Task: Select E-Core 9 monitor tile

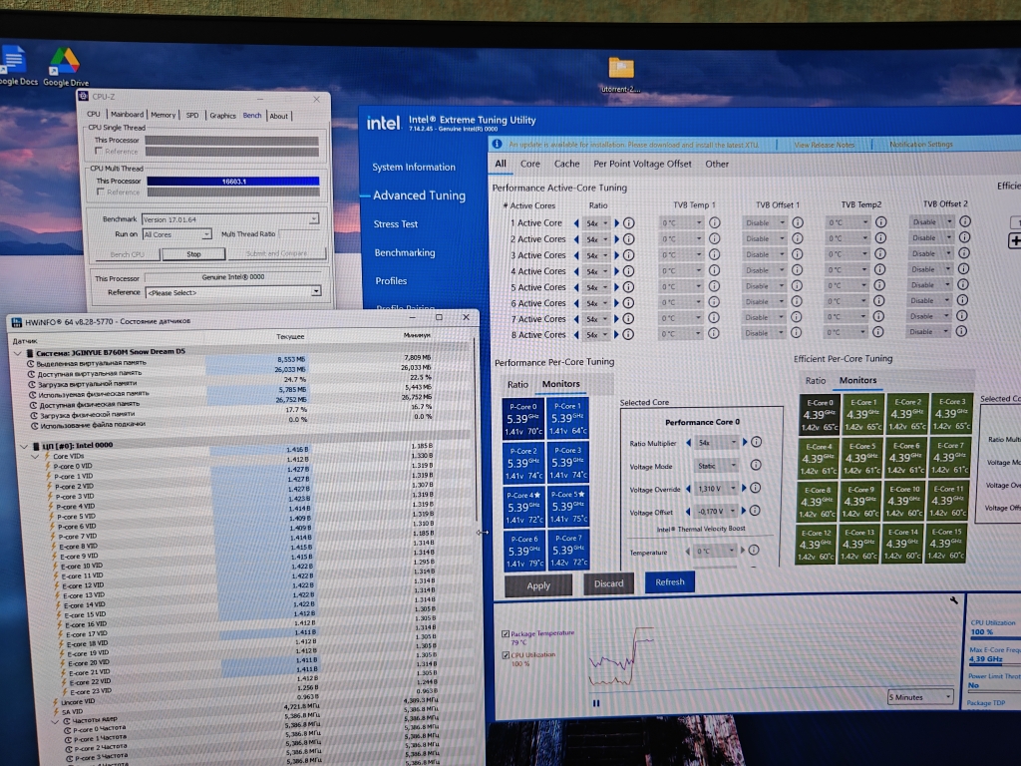Action: tap(860, 501)
